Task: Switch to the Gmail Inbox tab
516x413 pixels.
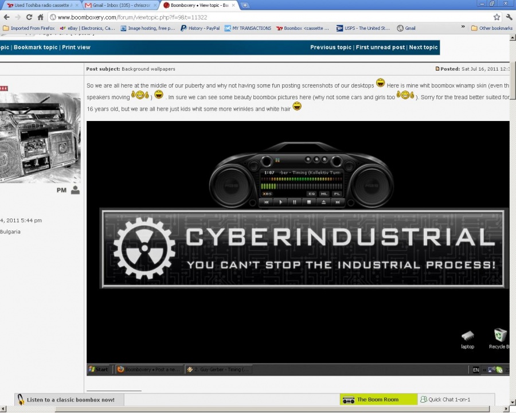Action: tap(118, 5)
